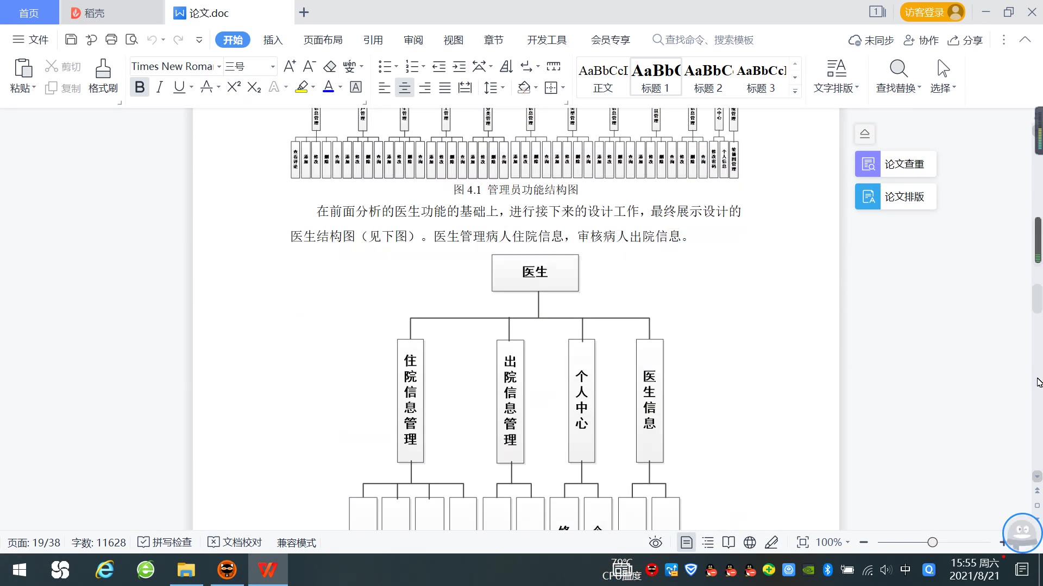
Task: Click the text highlight color icon
Action: (x=301, y=87)
